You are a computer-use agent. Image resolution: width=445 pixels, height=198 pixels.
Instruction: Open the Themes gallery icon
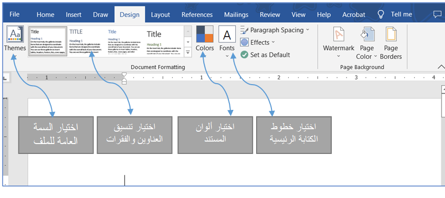pos(14,35)
